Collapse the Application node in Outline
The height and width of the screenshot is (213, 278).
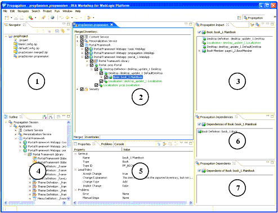(11, 126)
